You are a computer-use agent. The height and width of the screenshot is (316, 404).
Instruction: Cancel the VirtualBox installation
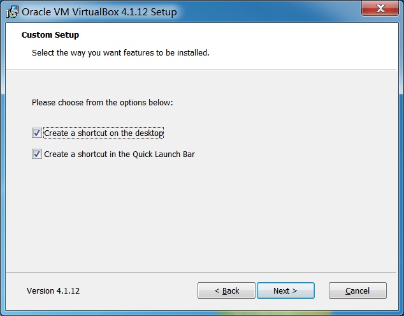click(x=357, y=290)
